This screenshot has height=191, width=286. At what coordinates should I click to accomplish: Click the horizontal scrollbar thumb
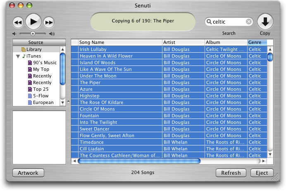point(139,161)
